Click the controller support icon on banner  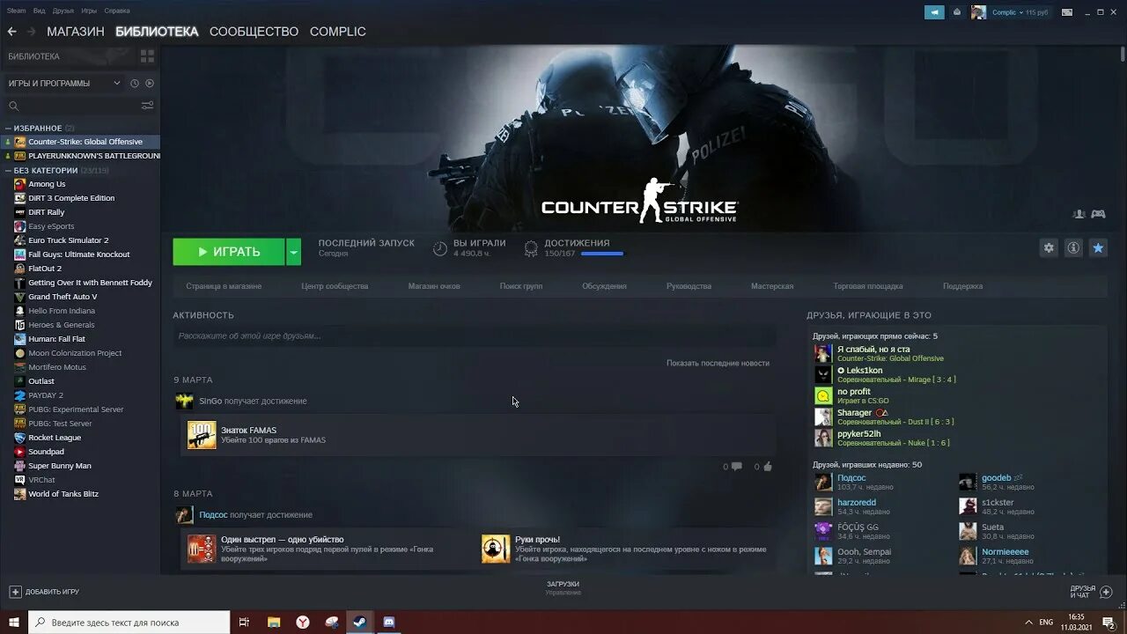click(1098, 214)
